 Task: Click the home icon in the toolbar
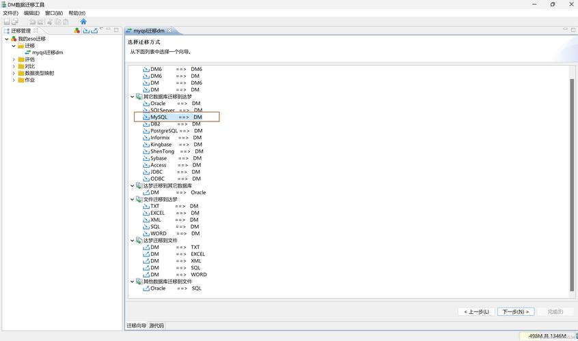point(83,22)
